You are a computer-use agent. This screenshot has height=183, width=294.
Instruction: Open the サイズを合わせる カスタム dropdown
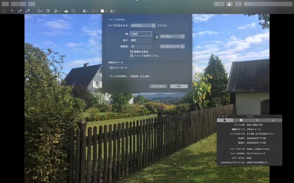click(x=143, y=26)
